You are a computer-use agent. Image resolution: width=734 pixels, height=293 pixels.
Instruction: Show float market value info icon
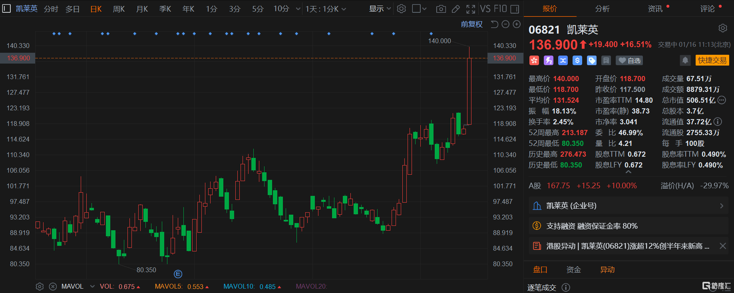pyautogui.click(x=718, y=122)
